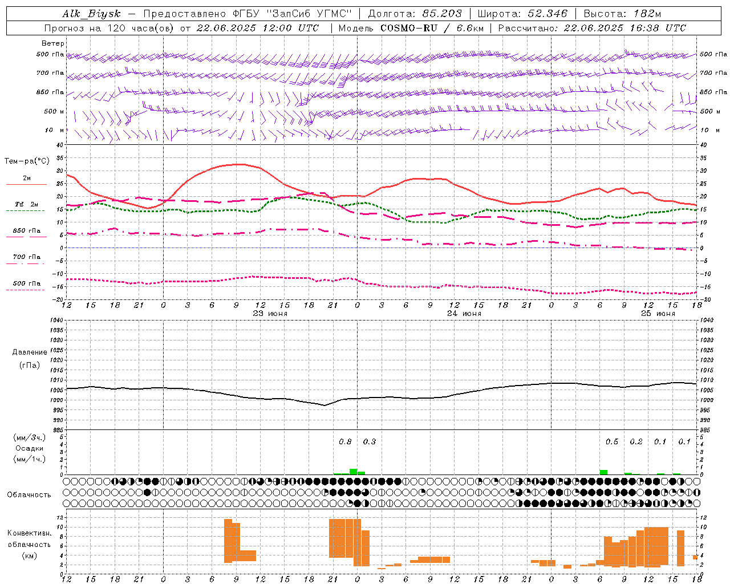730x584 pixels.
Task: Click the date label 23 июня
Action: point(270,314)
